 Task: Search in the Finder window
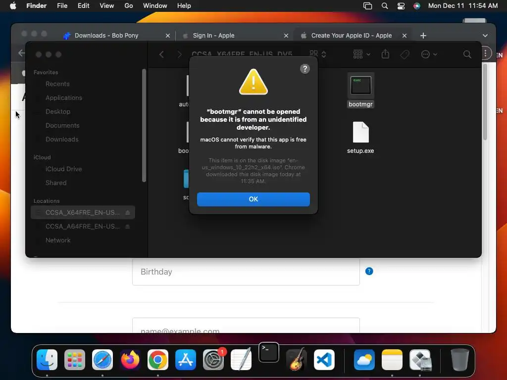[x=467, y=54]
